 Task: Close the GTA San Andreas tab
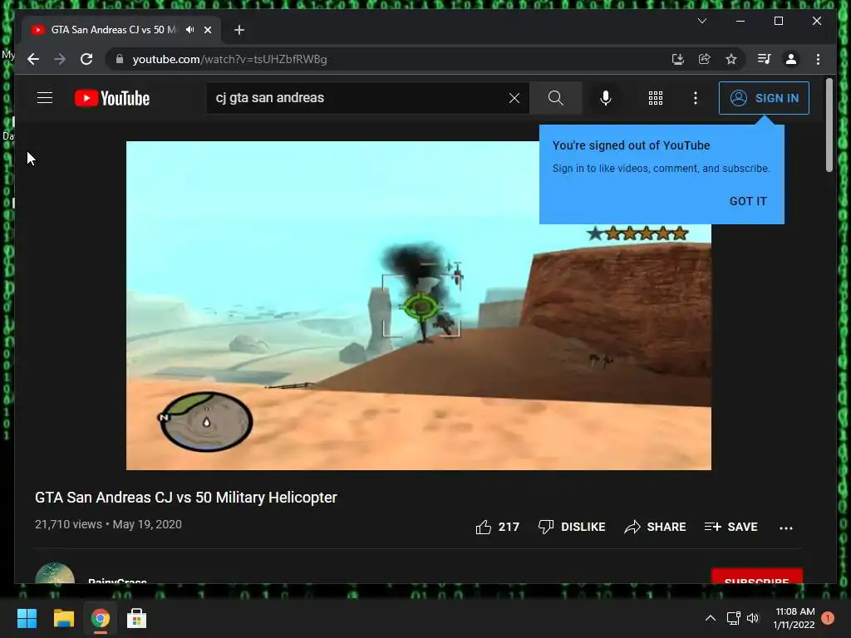207,30
